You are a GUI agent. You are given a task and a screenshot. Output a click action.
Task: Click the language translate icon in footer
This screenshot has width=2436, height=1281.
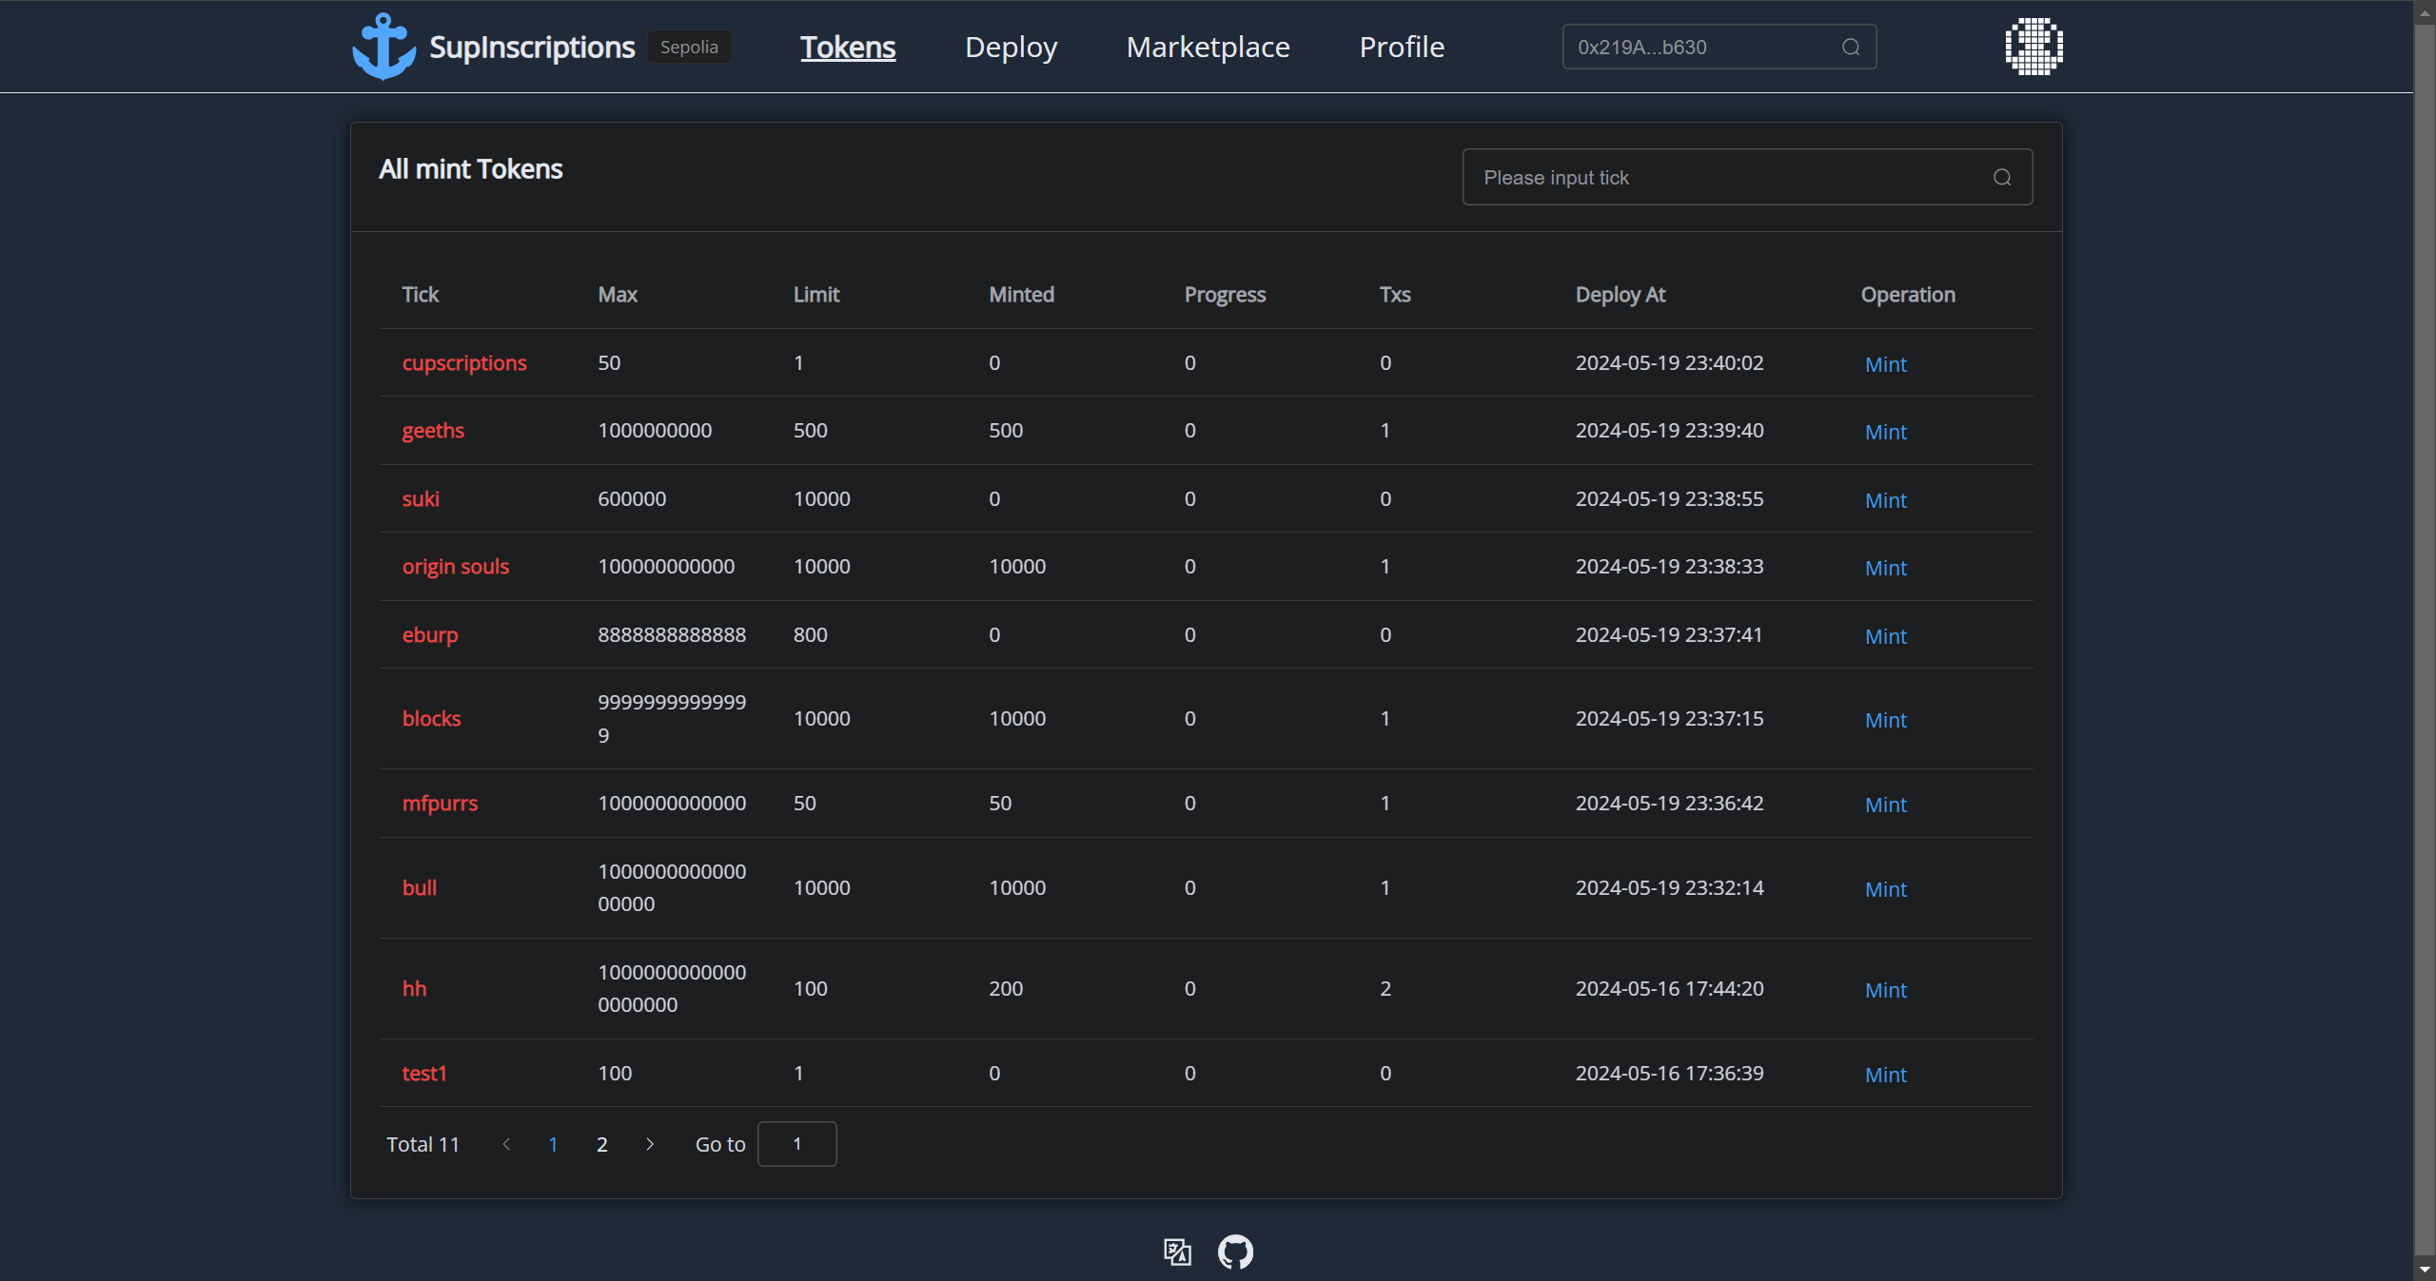[1177, 1252]
